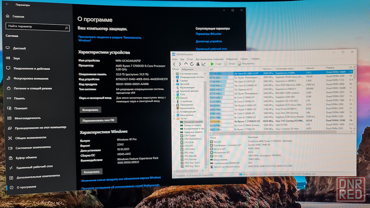Open Диспетчер устройств link
This screenshot has width=370, height=208.
pyautogui.click(x=209, y=41)
